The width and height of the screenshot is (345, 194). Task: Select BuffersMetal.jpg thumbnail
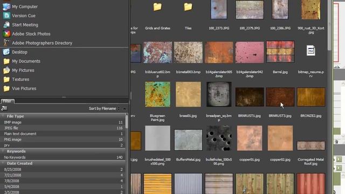click(x=188, y=140)
